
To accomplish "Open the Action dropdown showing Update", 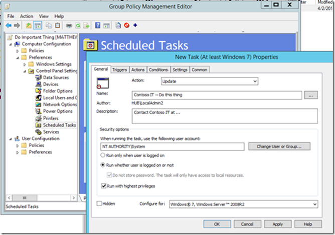I will [x=210, y=81].
